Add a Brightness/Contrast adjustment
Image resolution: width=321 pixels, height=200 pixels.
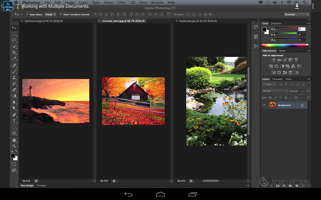click(x=274, y=60)
